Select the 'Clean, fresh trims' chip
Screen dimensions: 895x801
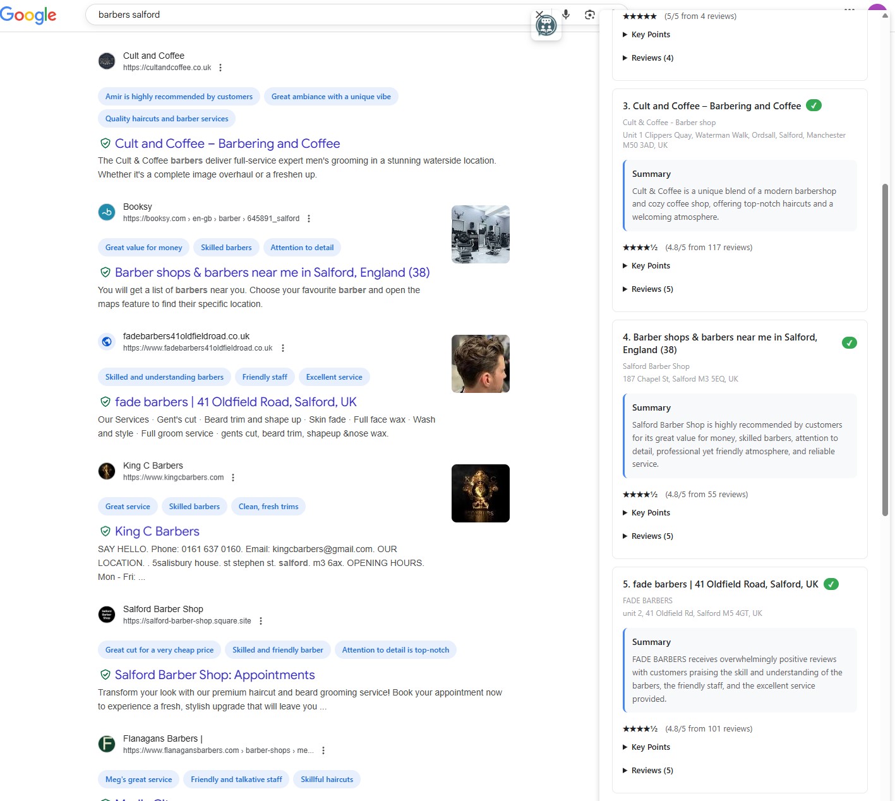268,507
